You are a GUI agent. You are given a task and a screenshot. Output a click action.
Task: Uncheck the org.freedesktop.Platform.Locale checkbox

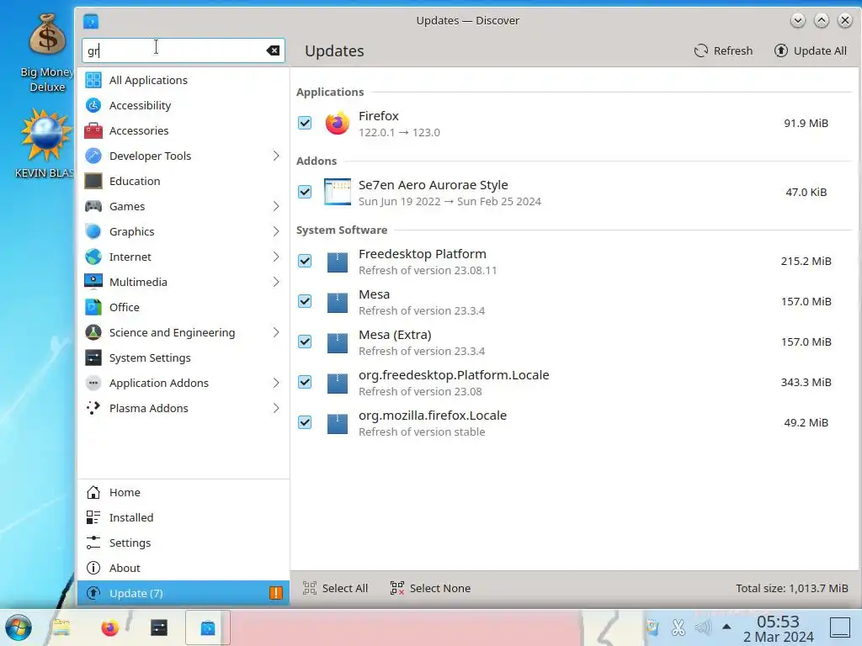305,383
